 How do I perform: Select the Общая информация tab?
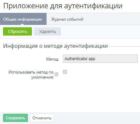click(23, 19)
